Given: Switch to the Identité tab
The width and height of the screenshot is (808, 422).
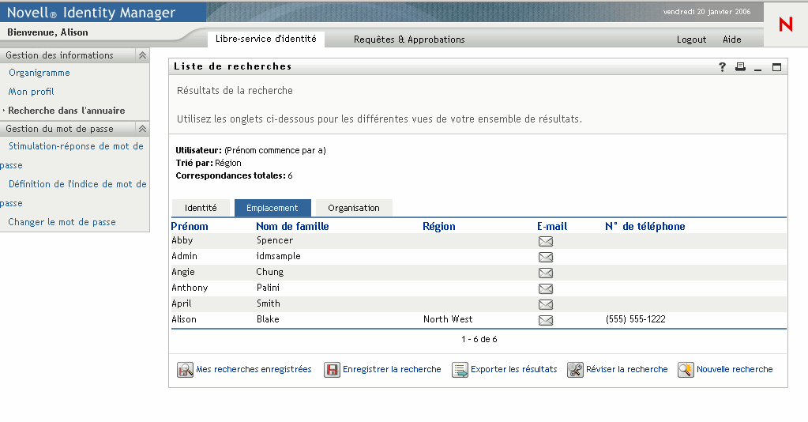Looking at the screenshot, I should point(201,208).
